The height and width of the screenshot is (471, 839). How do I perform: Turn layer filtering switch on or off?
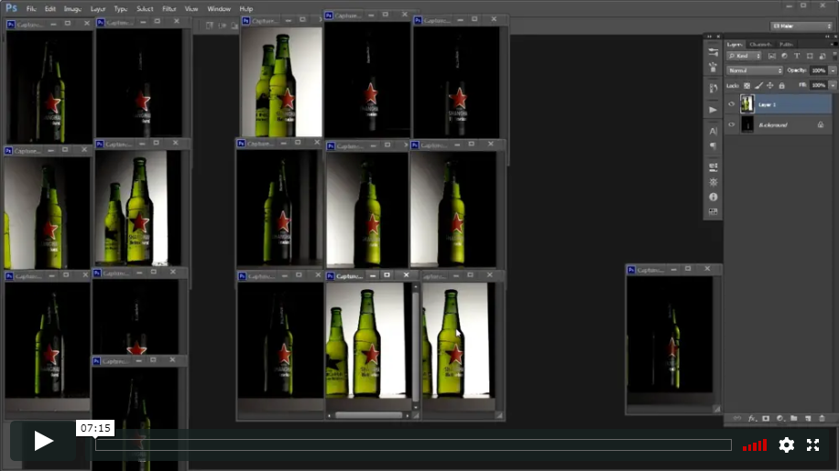(834, 56)
